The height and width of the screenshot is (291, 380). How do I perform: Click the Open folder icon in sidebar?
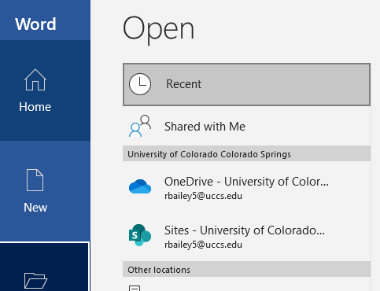click(35, 281)
